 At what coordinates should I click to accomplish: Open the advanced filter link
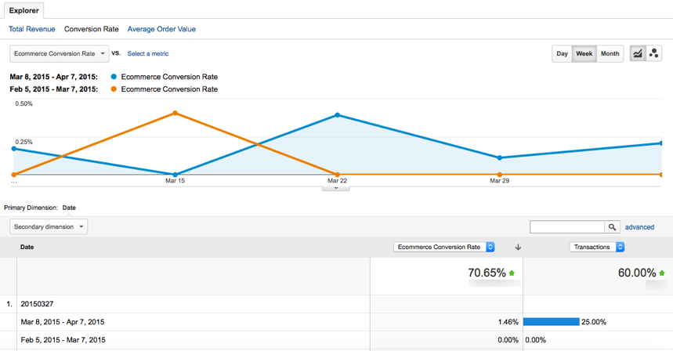(639, 227)
